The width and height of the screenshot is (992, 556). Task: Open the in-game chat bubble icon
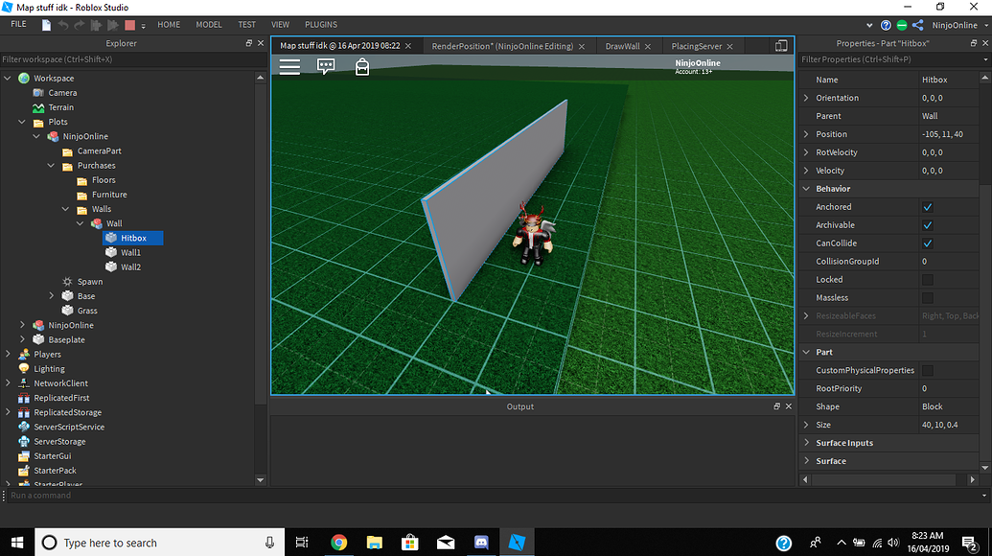pos(326,66)
